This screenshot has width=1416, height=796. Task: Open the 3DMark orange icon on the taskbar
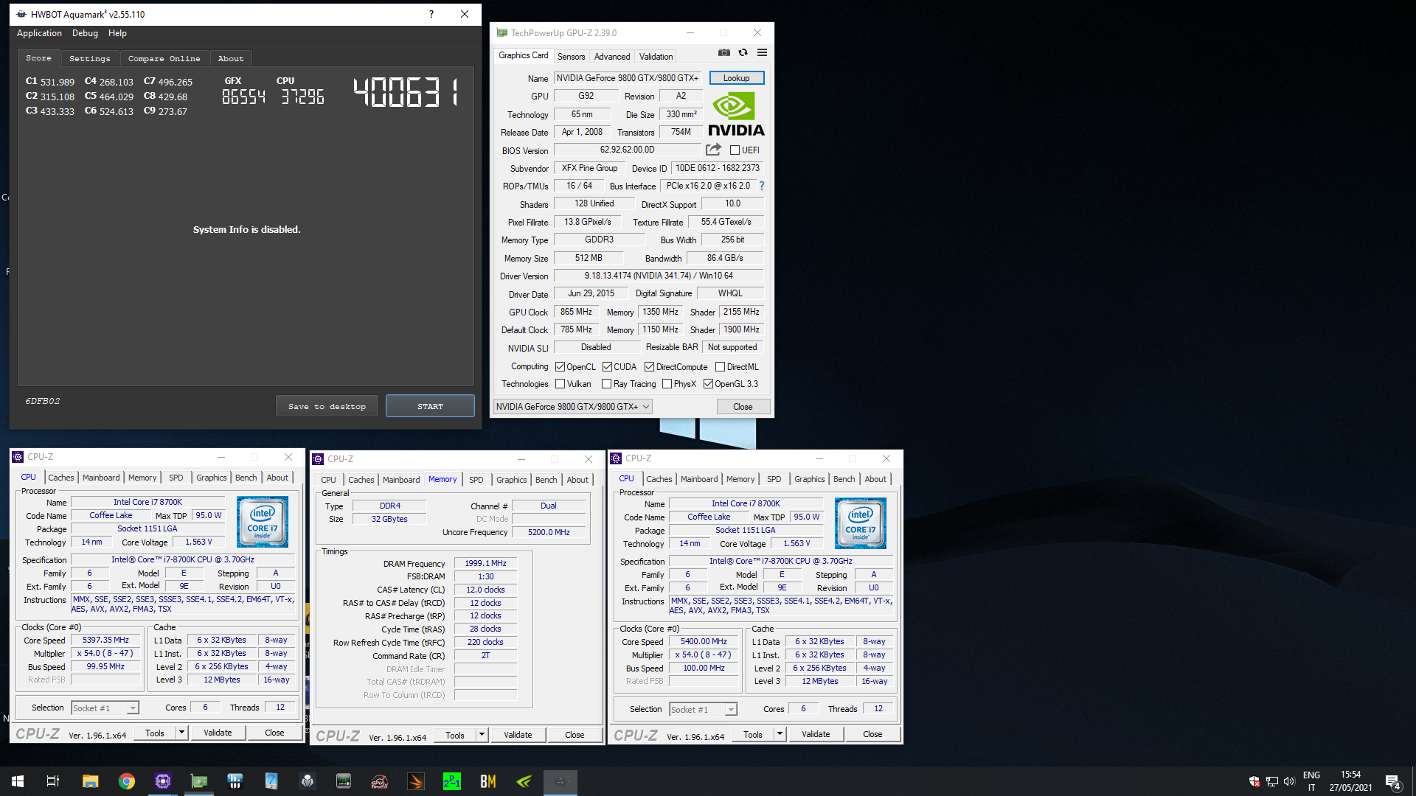(416, 781)
